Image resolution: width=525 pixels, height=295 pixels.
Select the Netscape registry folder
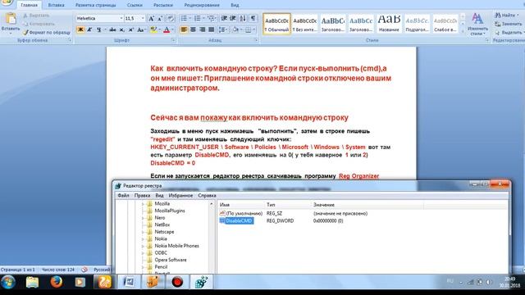pos(164,232)
